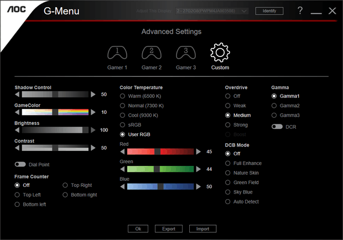This screenshot has width=343, height=240.
Task: Click the Ok button
Action: click(138, 229)
